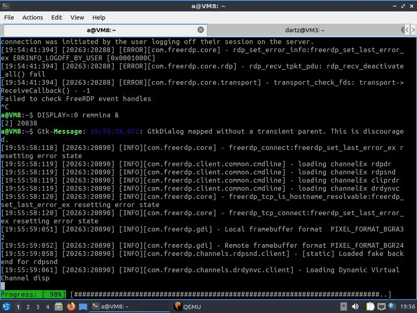This screenshot has height=313, width=417.
Task: Click the Progress 98% indicator
Action: tap(33, 294)
